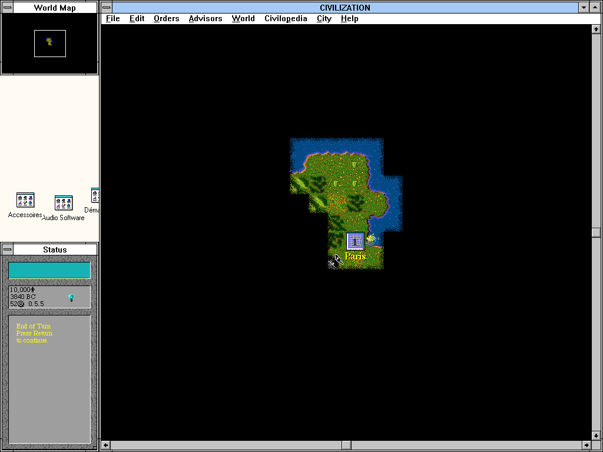Image resolution: width=603 pixels, height=452 pixels.
Task: Click the End of Turn message
Action: [34, 333]
